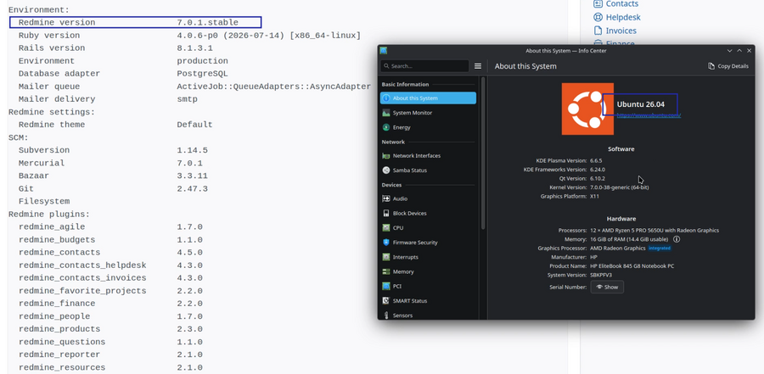Image resolution: width=764 pixels, height=374 pixels.
Task: Open Block Devices in Info Center
Action: 429,214
